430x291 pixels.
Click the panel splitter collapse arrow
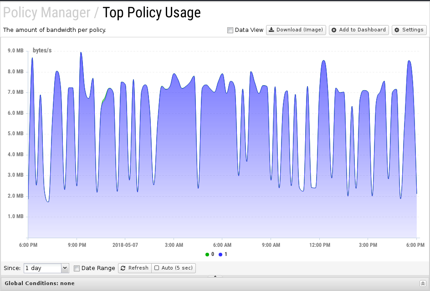coord(215,276)
